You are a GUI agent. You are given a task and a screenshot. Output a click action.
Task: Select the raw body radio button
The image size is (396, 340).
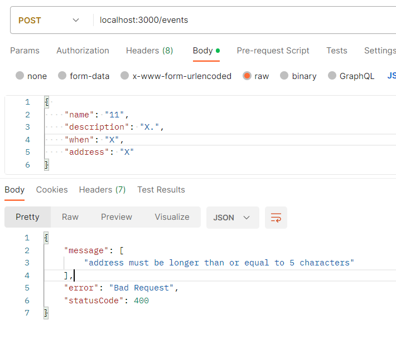coord(247,76)
